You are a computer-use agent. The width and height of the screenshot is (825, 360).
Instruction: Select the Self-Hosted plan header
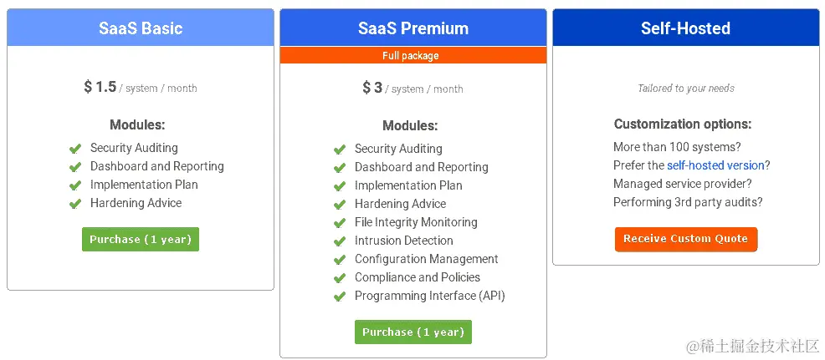(x=685, y=28)
